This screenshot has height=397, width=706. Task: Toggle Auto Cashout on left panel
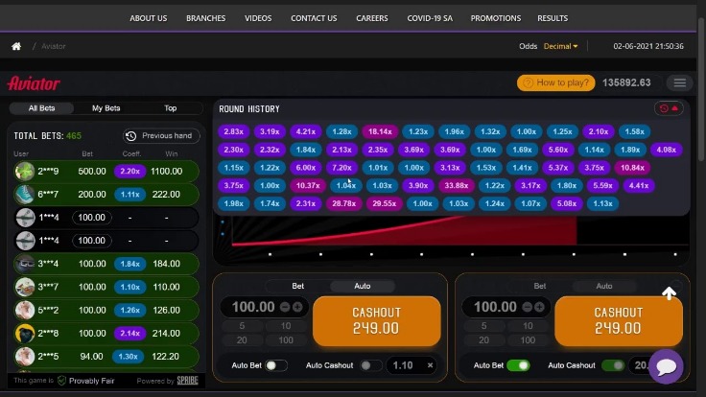[367, 365]
